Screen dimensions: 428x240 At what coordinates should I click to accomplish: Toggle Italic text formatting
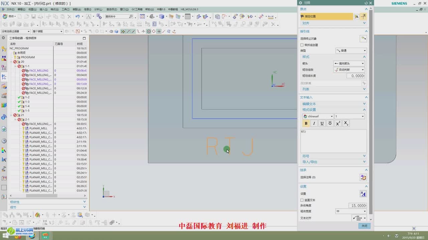[x=314, y=123]
